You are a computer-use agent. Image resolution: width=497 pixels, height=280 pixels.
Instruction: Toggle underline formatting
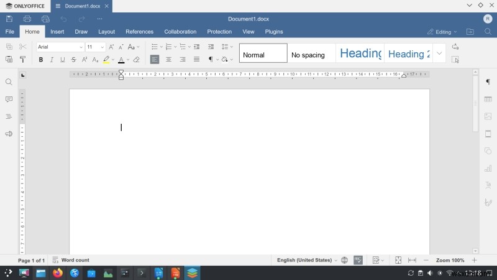click(63, 60)
